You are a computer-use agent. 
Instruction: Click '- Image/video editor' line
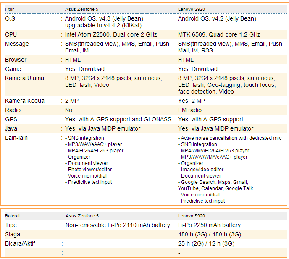coord(201,170)
